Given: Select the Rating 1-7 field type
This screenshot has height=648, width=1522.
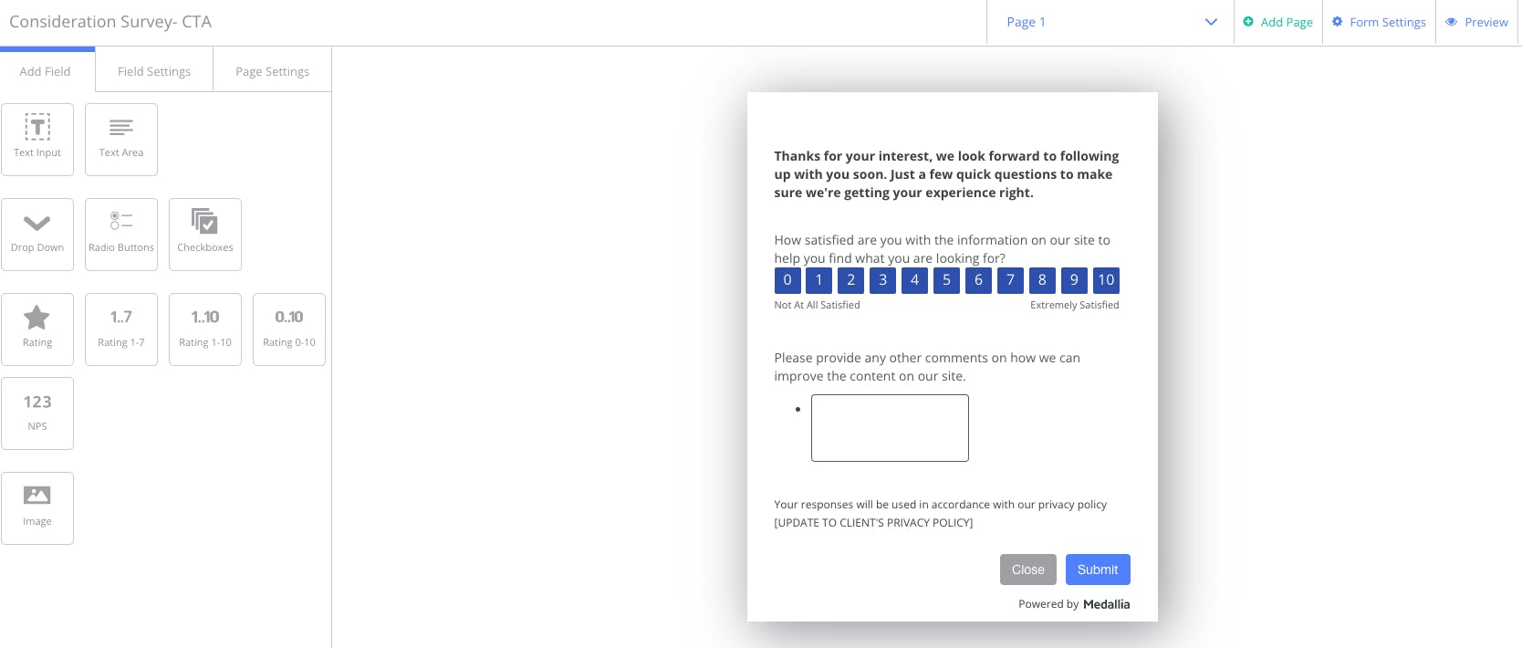Looking at the screenshot, I should (x=121, y=329).
